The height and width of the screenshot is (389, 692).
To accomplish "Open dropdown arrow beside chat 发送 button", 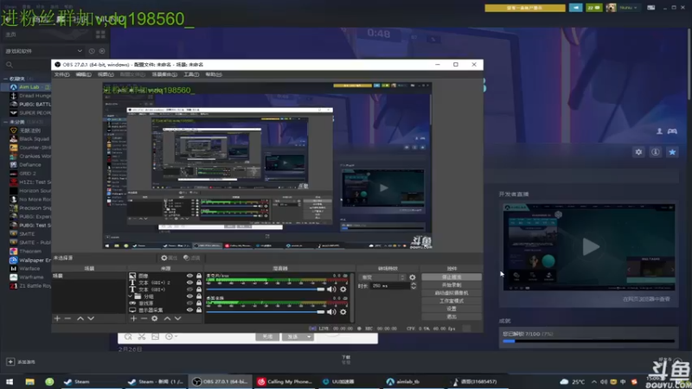I will (x=309, y=337).
